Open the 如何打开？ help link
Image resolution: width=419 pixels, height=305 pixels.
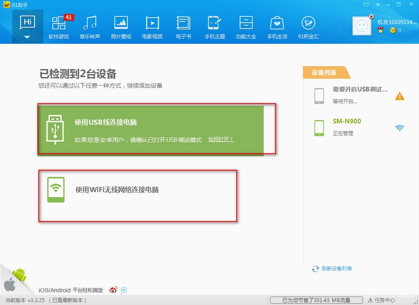point(221,139)
